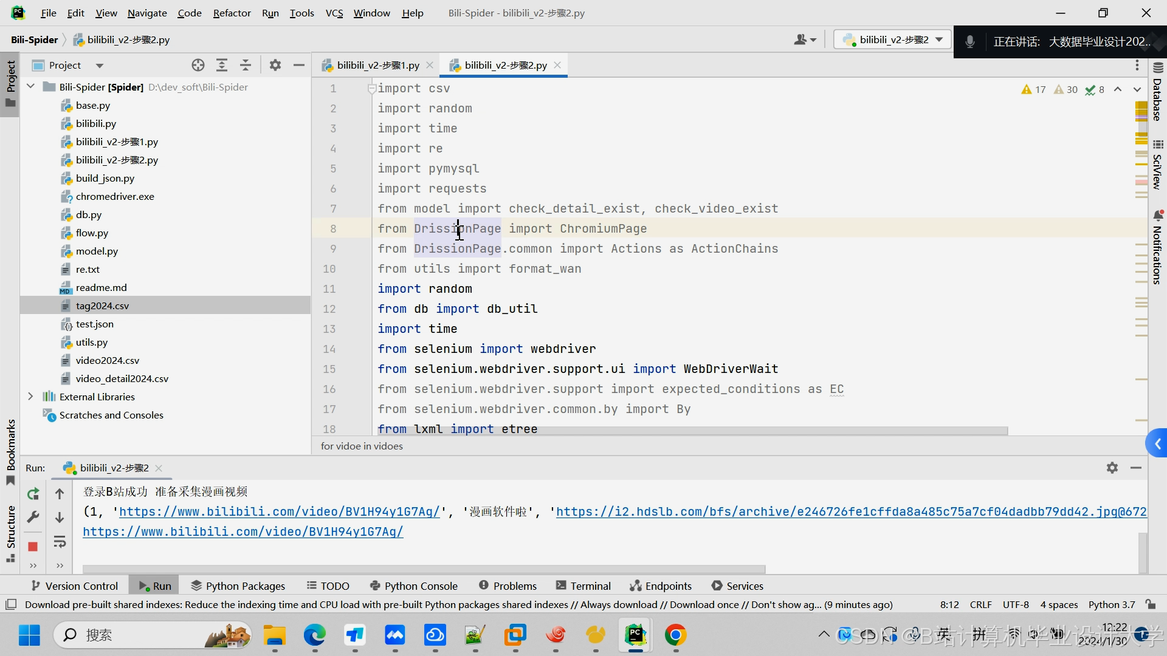Toggle soft-wrap in the Run console

[60, 541]
